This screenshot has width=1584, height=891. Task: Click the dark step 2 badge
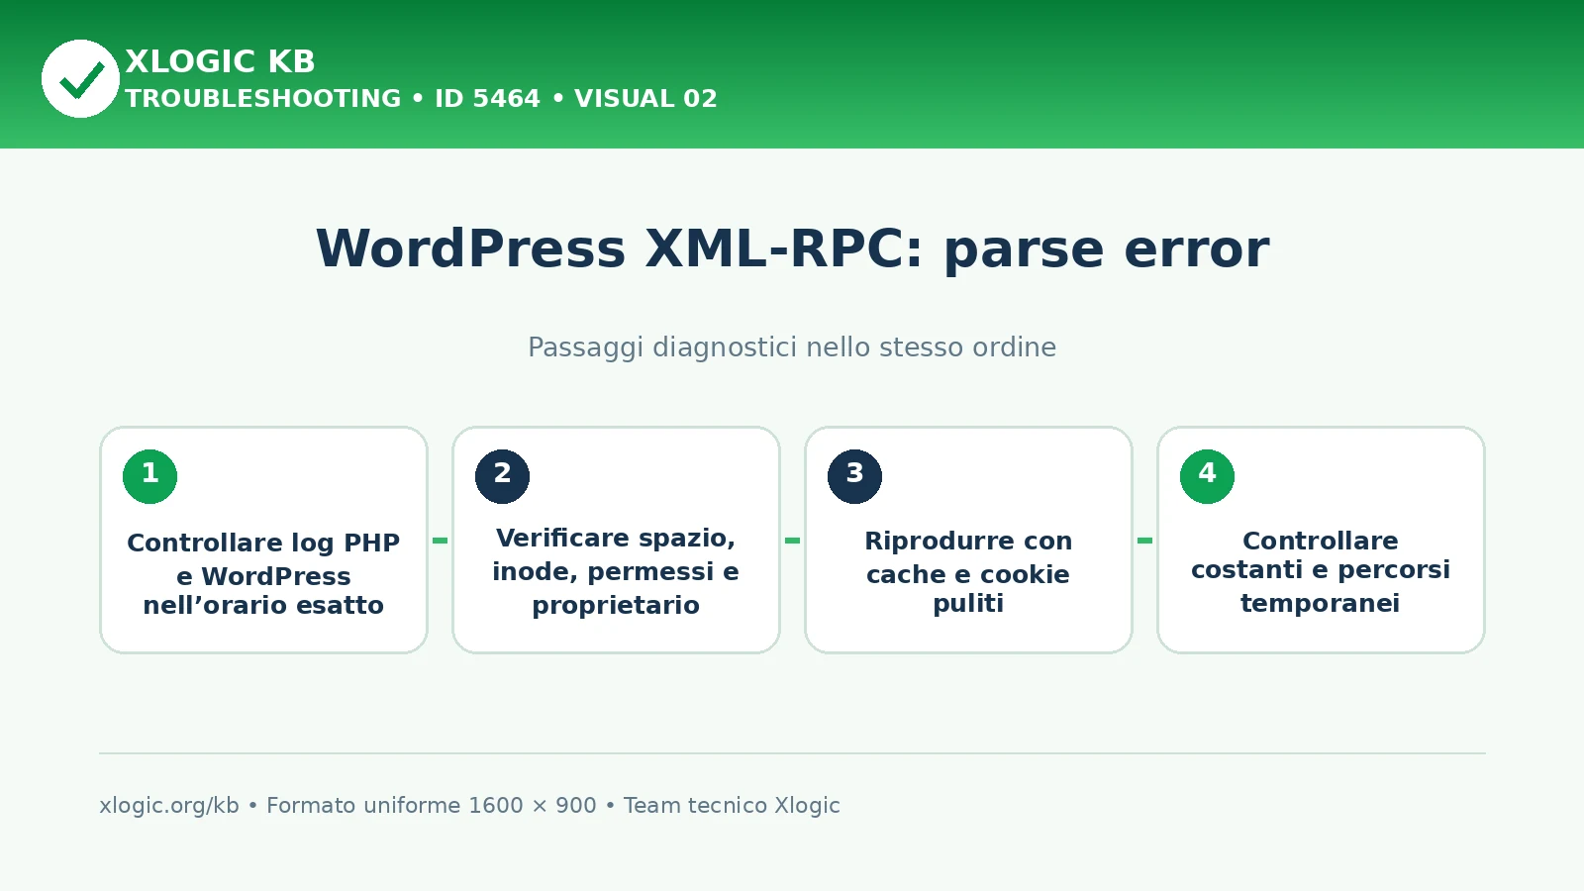point(502,476)
